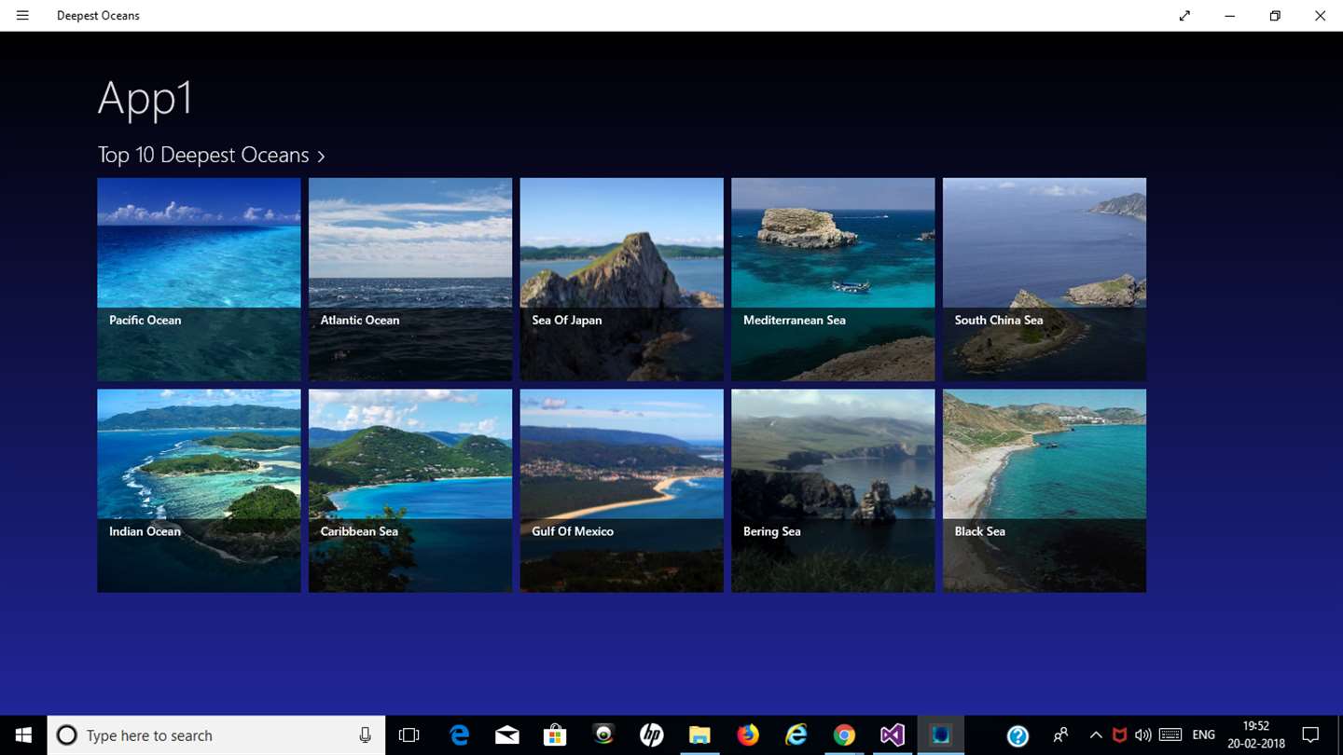
Task: Open the Pacific Ocean tile
Action: [x=199, y=280]
